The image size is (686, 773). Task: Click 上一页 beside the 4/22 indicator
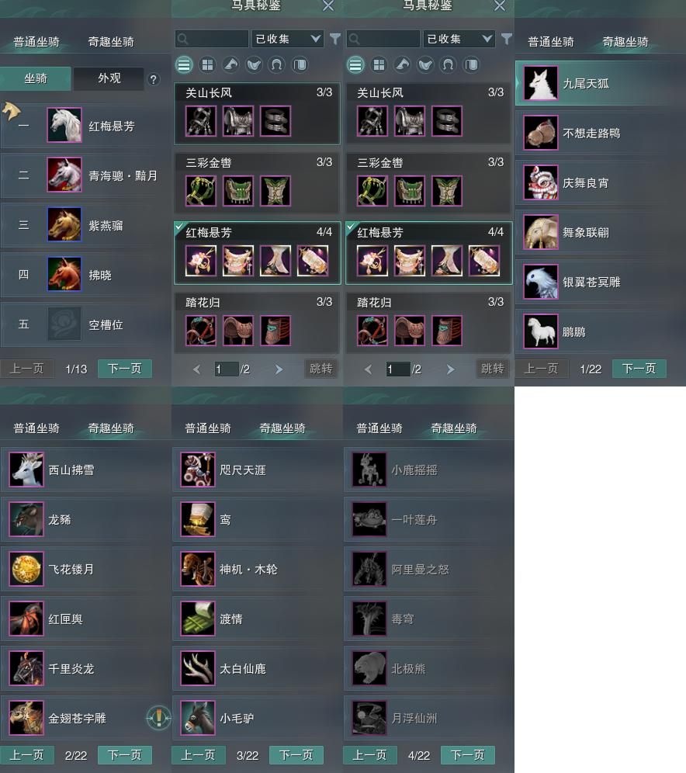coord(369,754)
